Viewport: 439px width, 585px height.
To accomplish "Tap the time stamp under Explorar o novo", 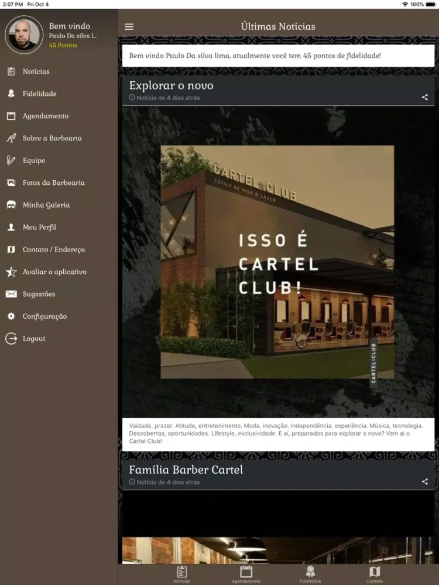I will coord(164,98).
